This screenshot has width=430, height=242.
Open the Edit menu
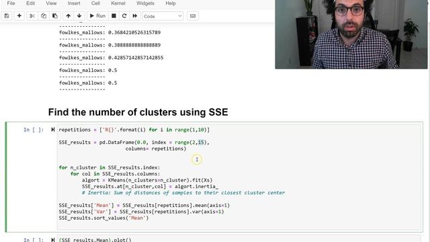[x=30, y=3]
